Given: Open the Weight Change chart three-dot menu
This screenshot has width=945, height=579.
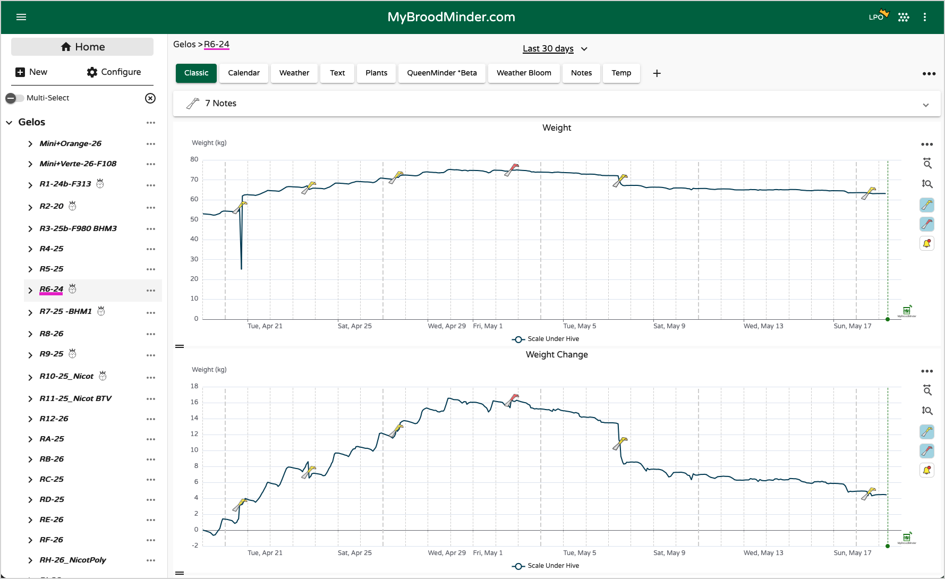Looking at the screenshot, I should pos(927,371).
